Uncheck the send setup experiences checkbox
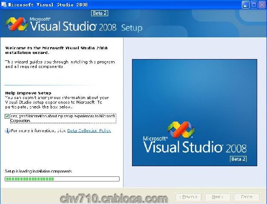Image resolution: width=267 pixels, height=204 pixels. coord(7,116)
